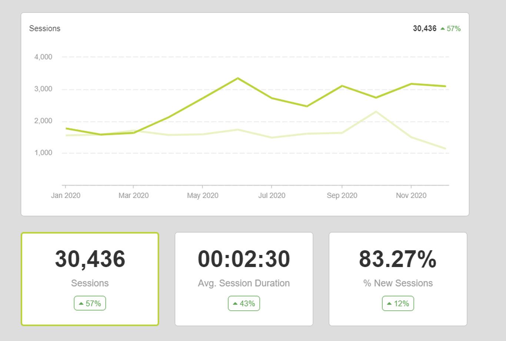This screenshot has width=506, height=341.
Task: Click the Sep 2020 axis label
Action: pyautogui.click(x=342, y=195)
